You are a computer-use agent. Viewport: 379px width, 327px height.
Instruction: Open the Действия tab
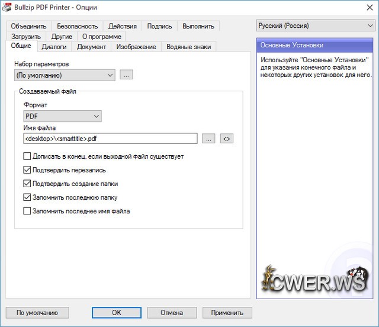tap(123, 26)
